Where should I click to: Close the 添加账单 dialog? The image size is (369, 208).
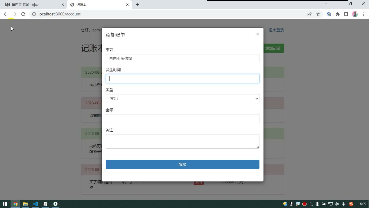(258, 34)
